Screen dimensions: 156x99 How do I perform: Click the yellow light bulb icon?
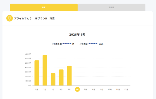[x=10, y=18]
